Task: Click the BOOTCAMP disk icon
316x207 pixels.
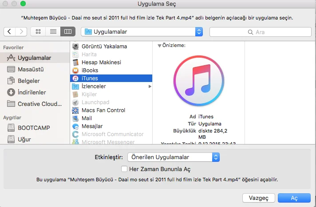Action: click(11, 128)
